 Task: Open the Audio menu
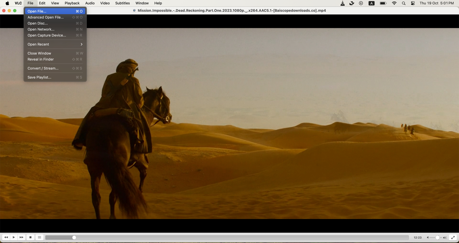90,3
